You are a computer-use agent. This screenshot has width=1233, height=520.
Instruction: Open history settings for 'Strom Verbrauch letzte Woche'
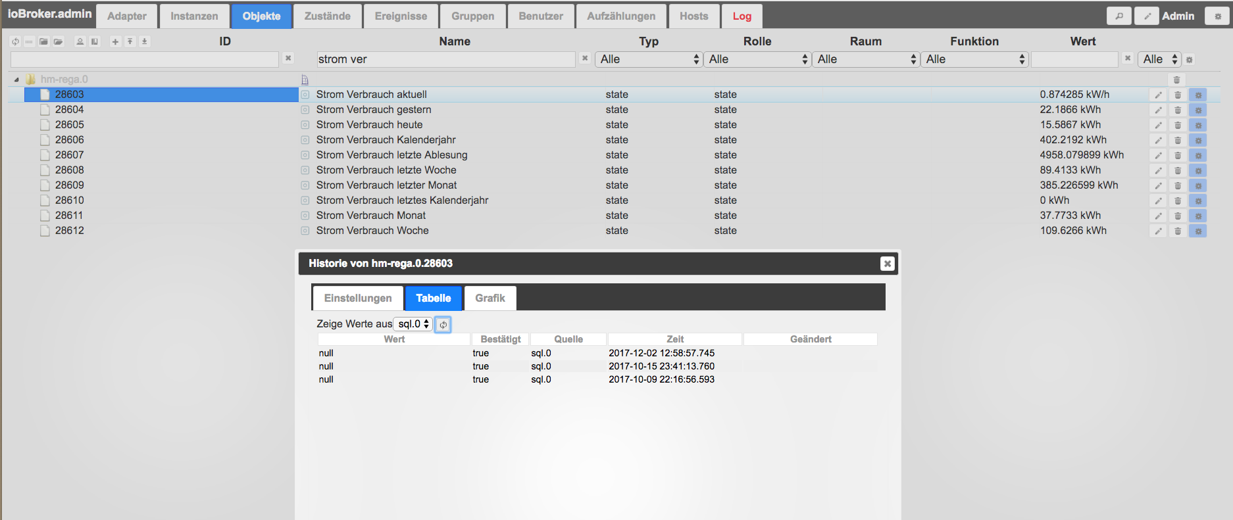[1198, 170]
